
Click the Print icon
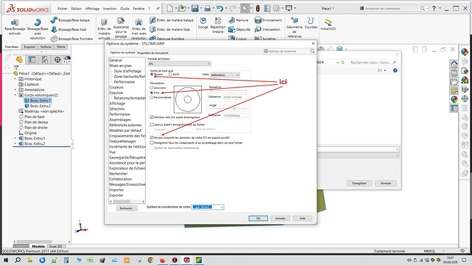point(207,8)
